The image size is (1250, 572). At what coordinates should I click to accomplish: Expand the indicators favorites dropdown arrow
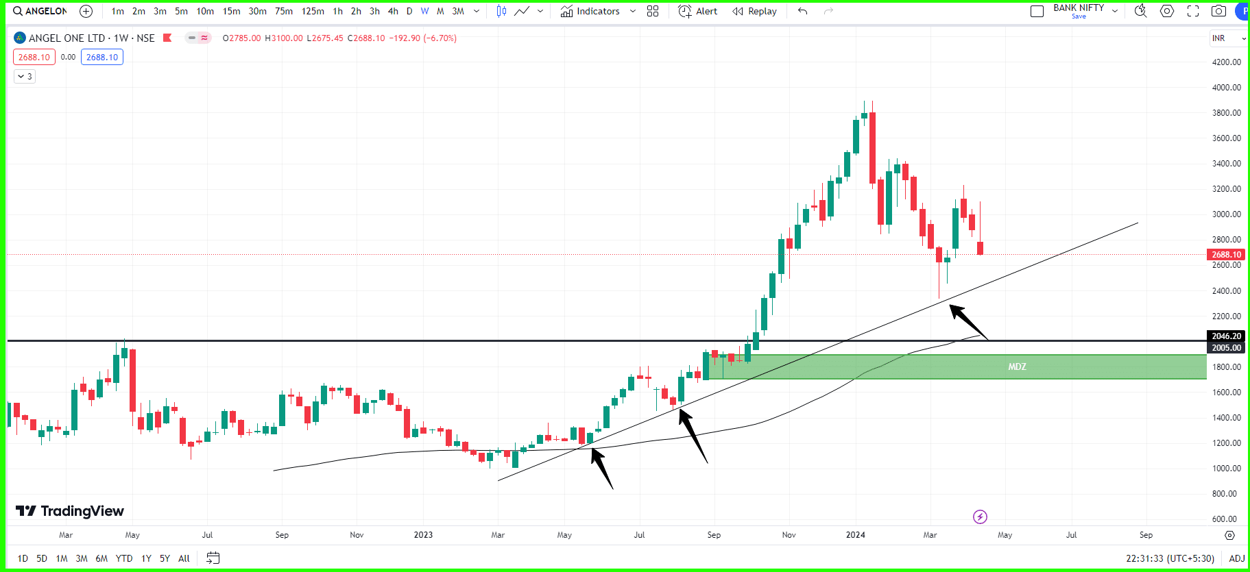[x=633, y=11]
